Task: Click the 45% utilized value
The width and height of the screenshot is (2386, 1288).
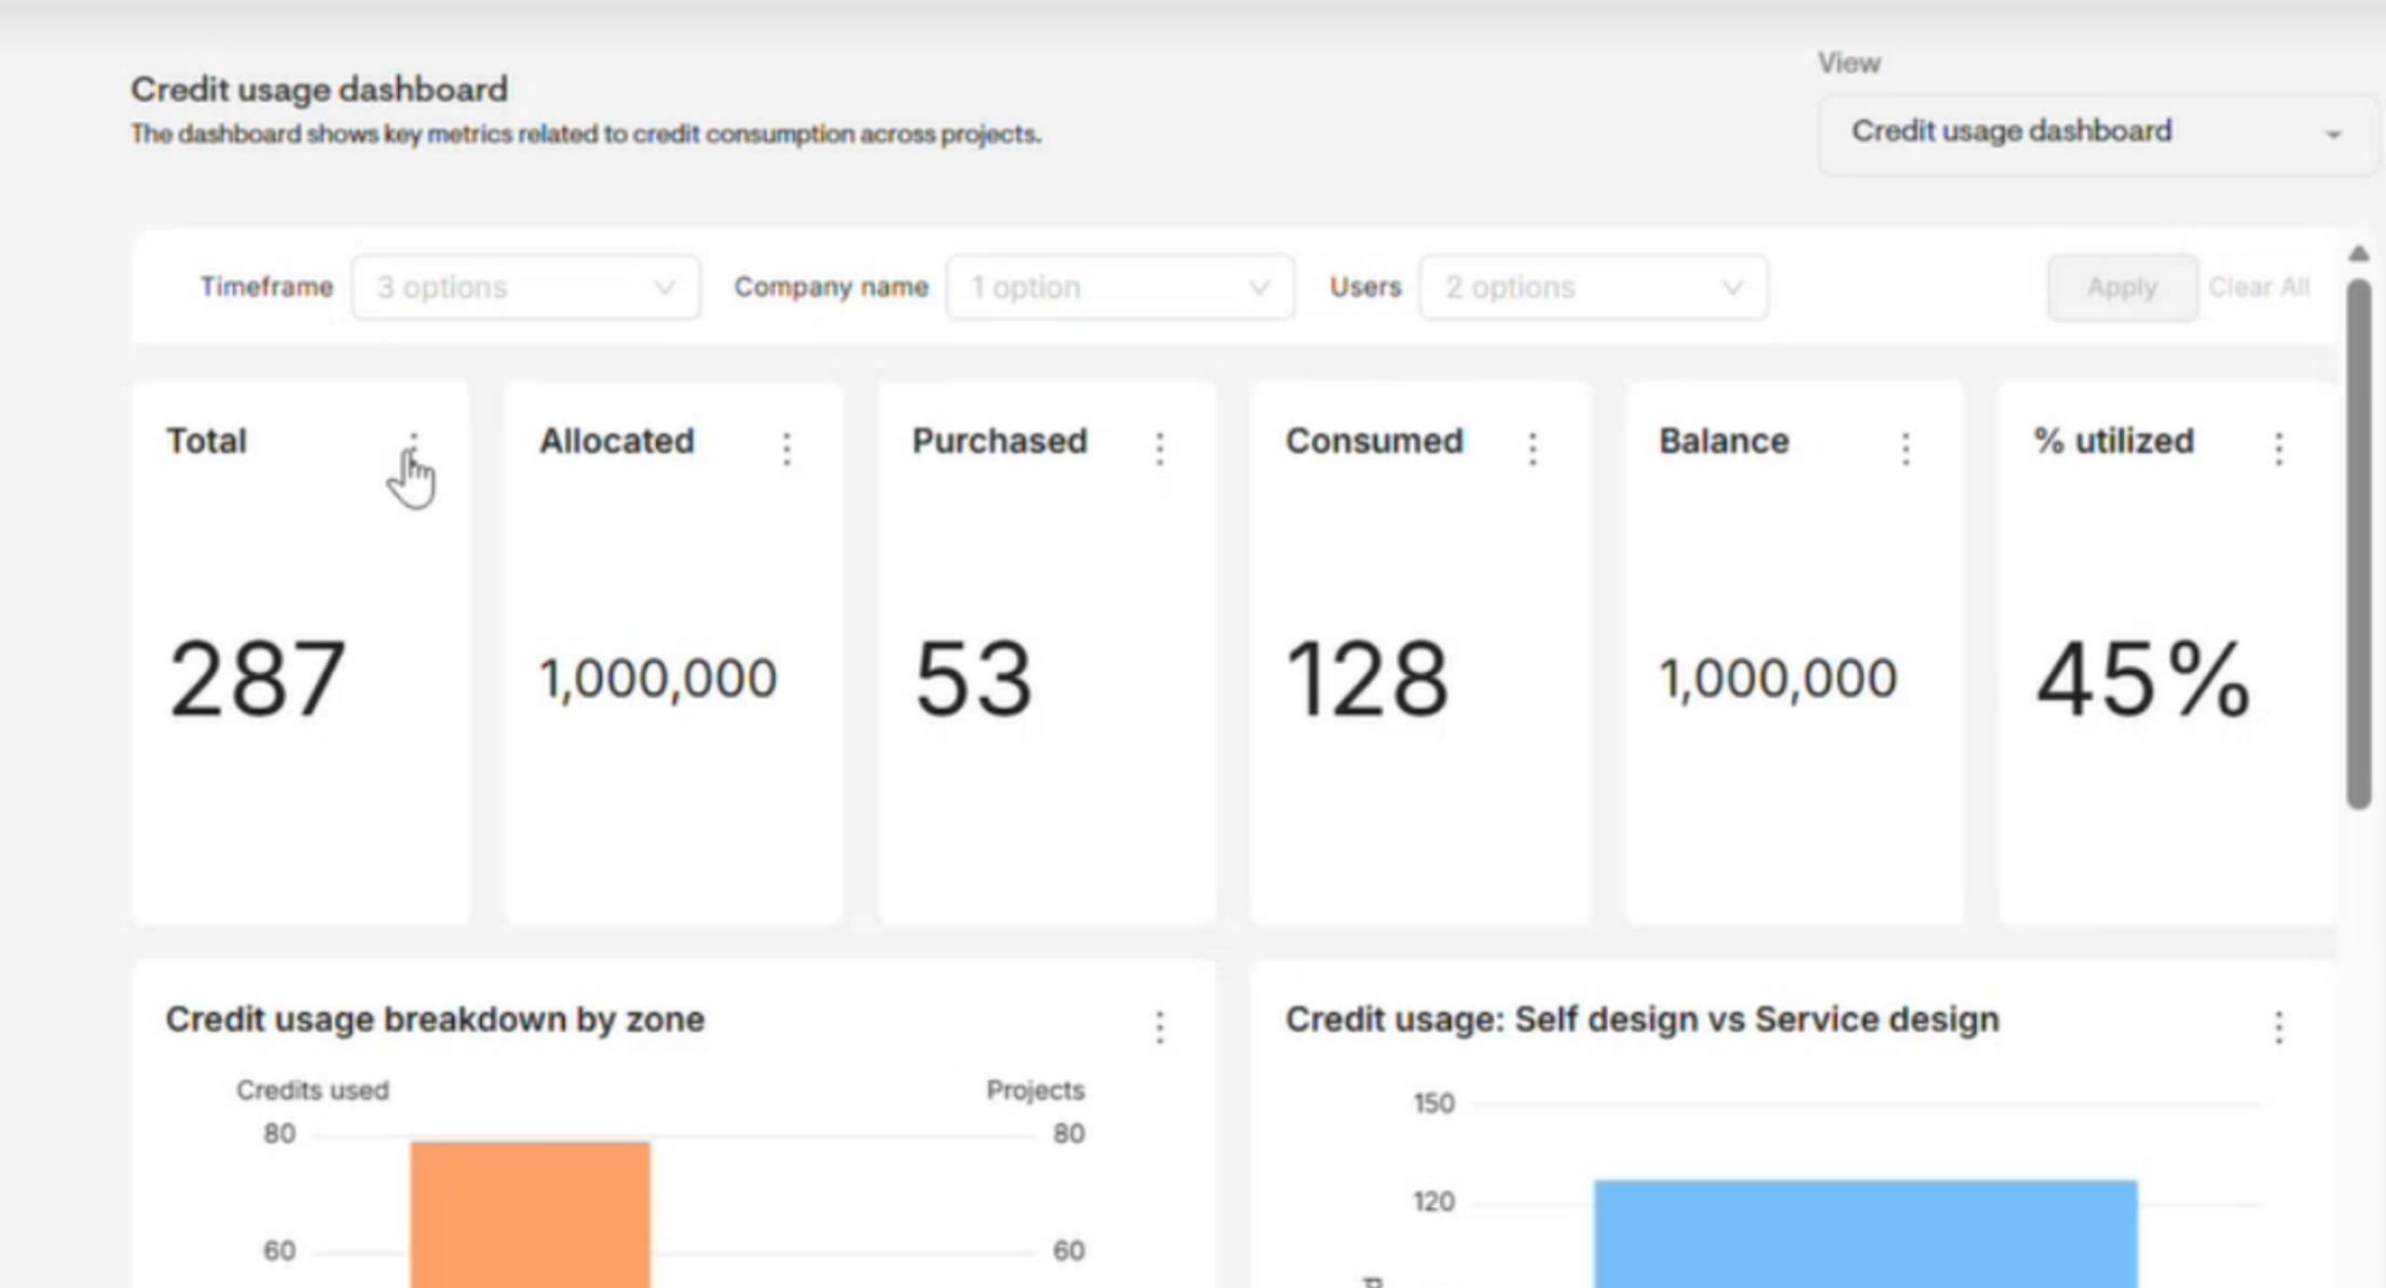Action: click(x=2144, y=678)
